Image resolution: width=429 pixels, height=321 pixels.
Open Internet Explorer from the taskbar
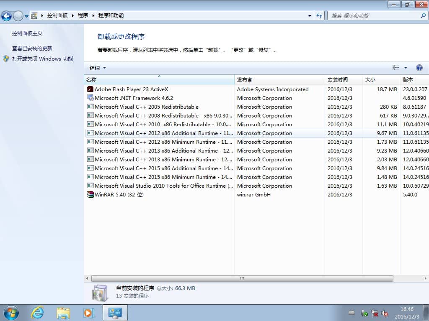(38, 312)
